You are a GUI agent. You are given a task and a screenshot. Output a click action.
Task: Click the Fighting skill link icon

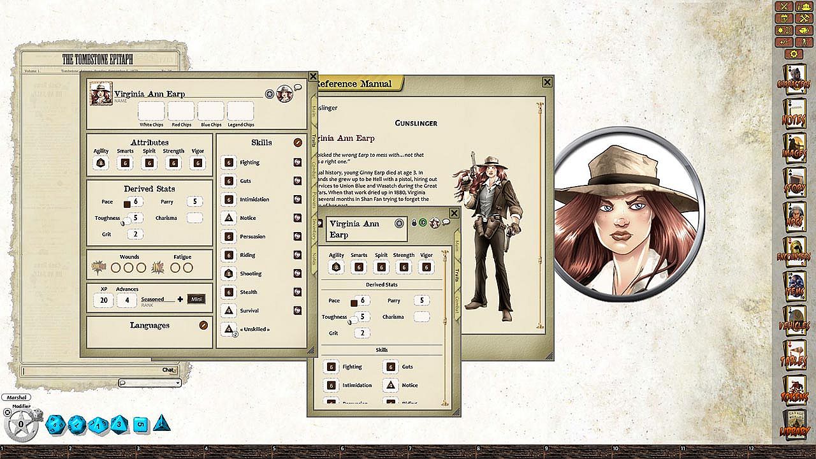click(297, 163)
